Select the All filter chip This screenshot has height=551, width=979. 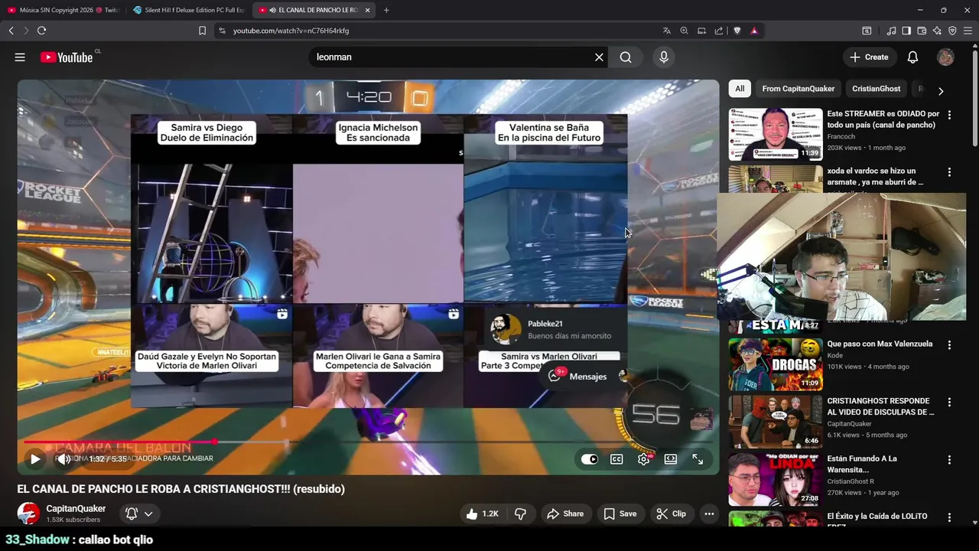click(x=740, y=89)
